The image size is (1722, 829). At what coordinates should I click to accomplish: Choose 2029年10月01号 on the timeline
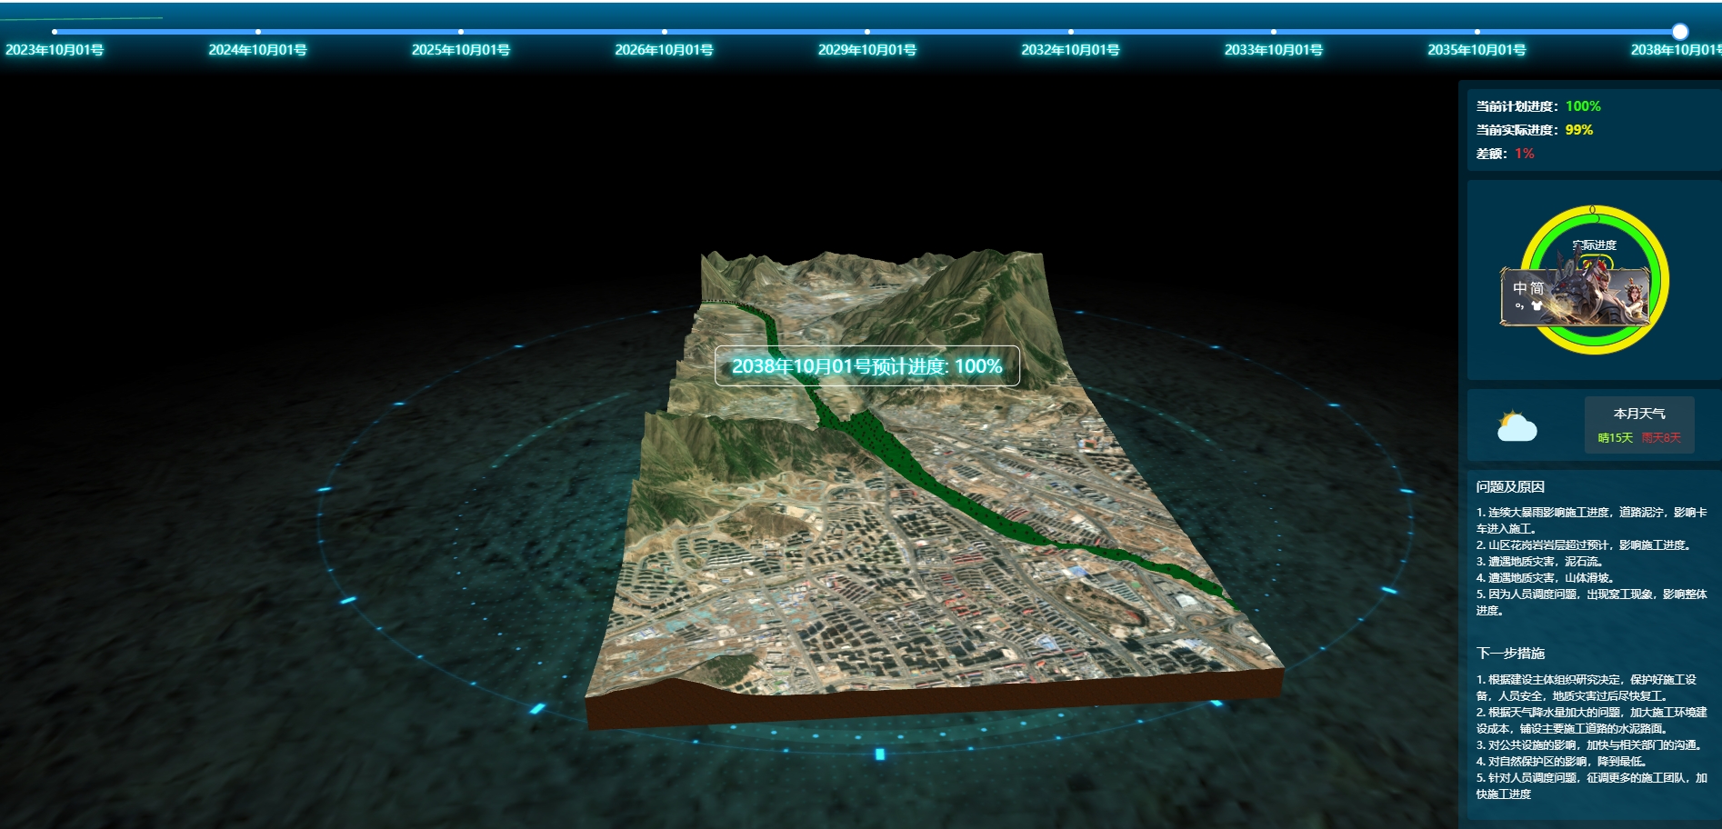point(867,32)
